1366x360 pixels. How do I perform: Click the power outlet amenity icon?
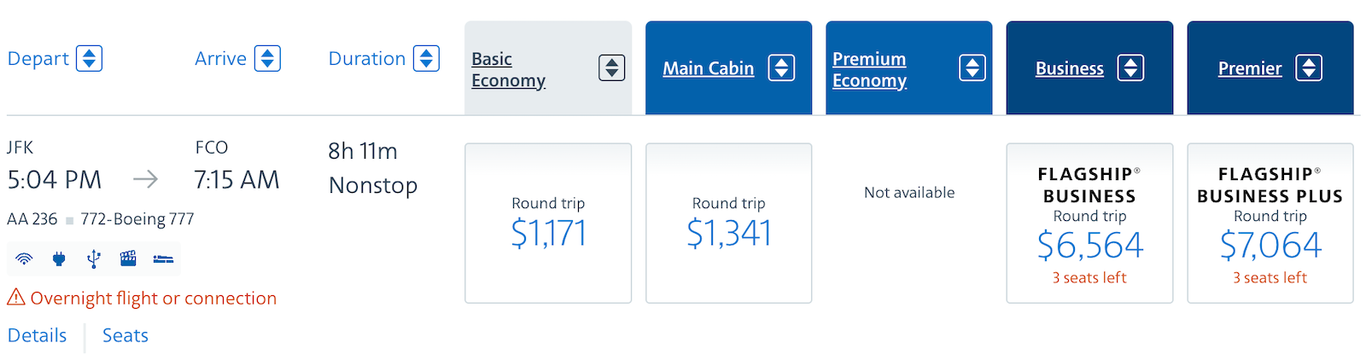59,258
